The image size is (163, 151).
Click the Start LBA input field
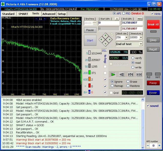click(x=108, y=23)
